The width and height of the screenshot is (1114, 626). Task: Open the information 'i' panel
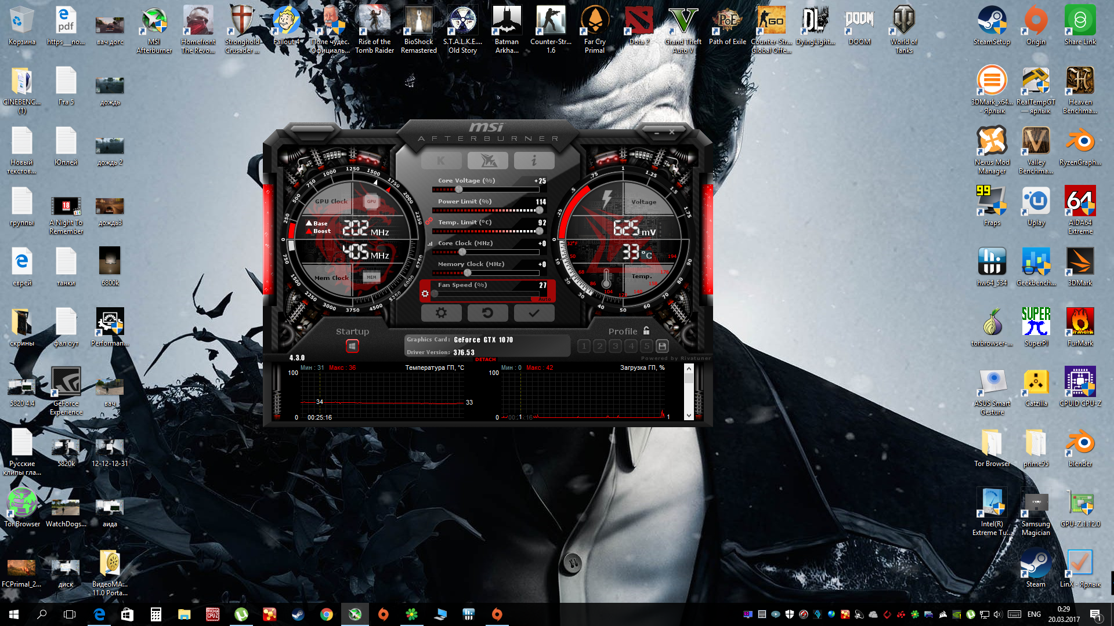click(x=534, y=161)
